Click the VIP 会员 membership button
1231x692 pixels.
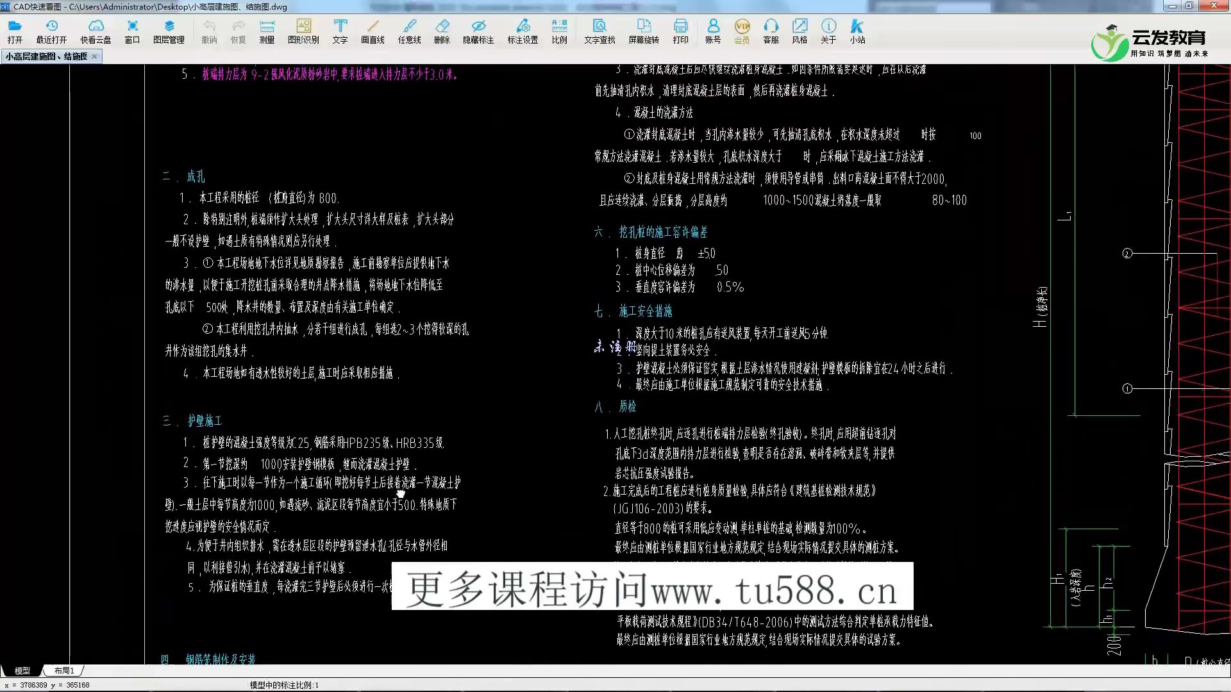click(742, 30)
